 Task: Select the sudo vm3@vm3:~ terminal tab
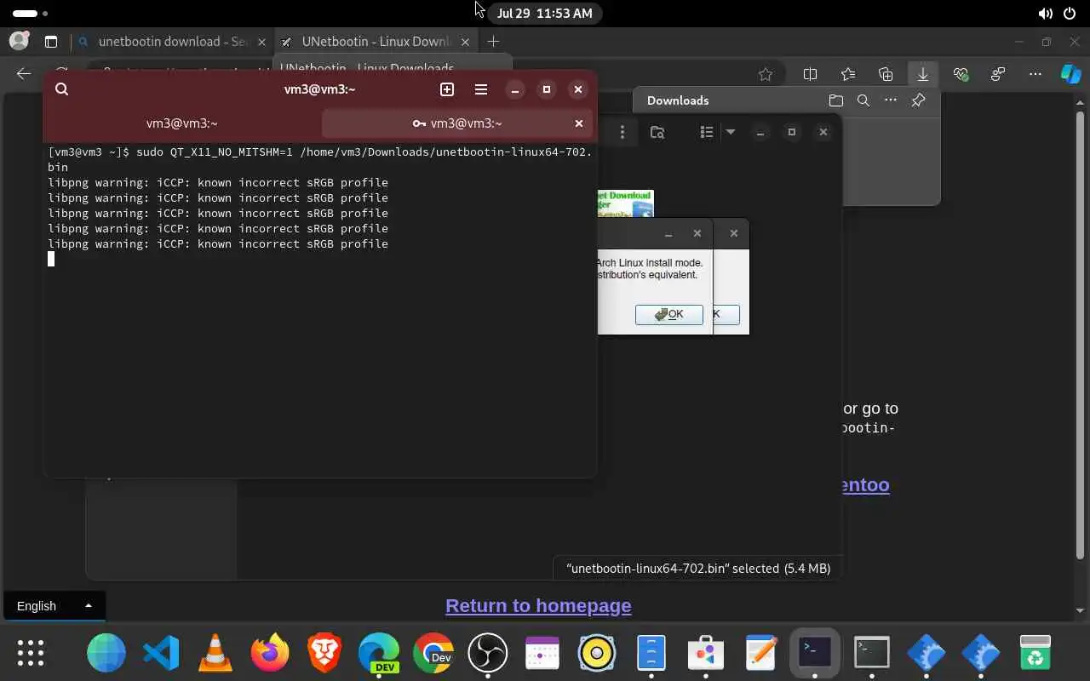[456, 123]
